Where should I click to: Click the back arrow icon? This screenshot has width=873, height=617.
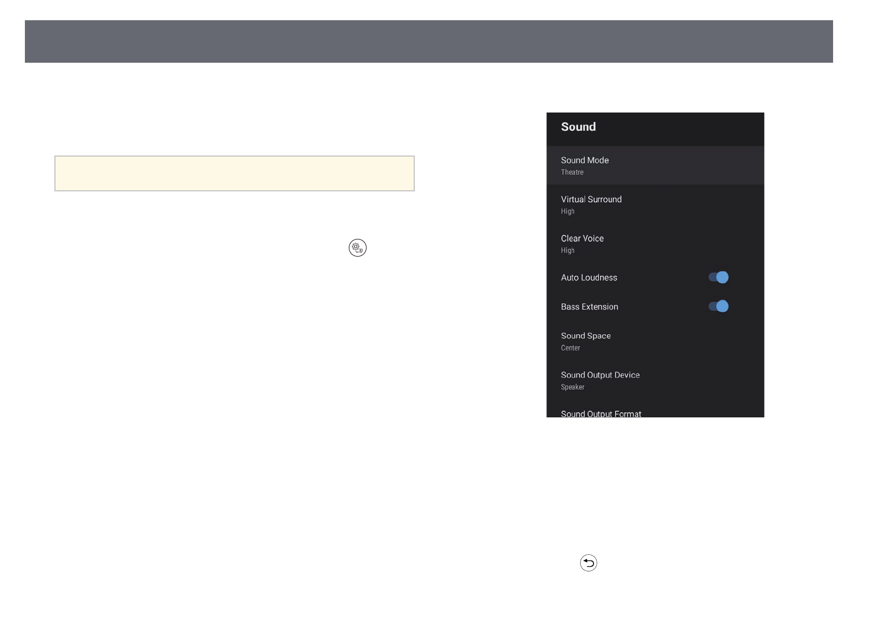(x=588, y=563)
